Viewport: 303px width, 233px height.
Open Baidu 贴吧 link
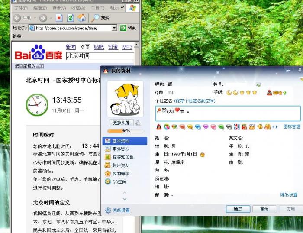click(x=99, y=47)
